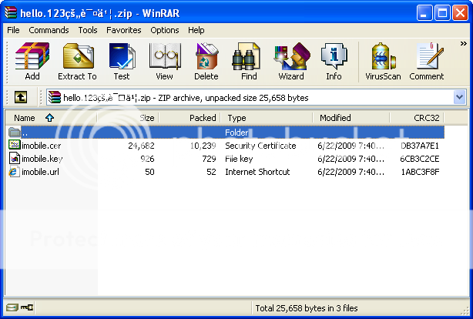
Task: Sort by the Modified column header
Action: 336,118
